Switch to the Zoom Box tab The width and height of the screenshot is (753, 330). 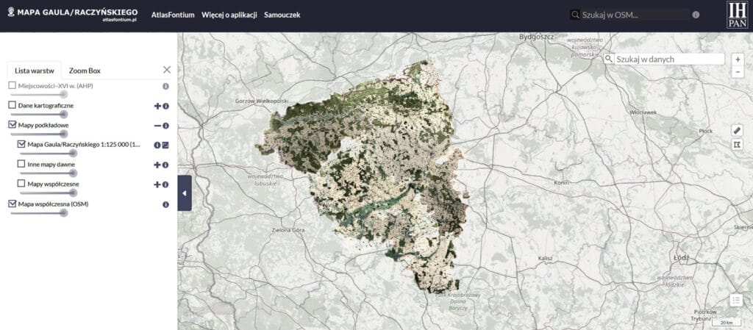85,71
